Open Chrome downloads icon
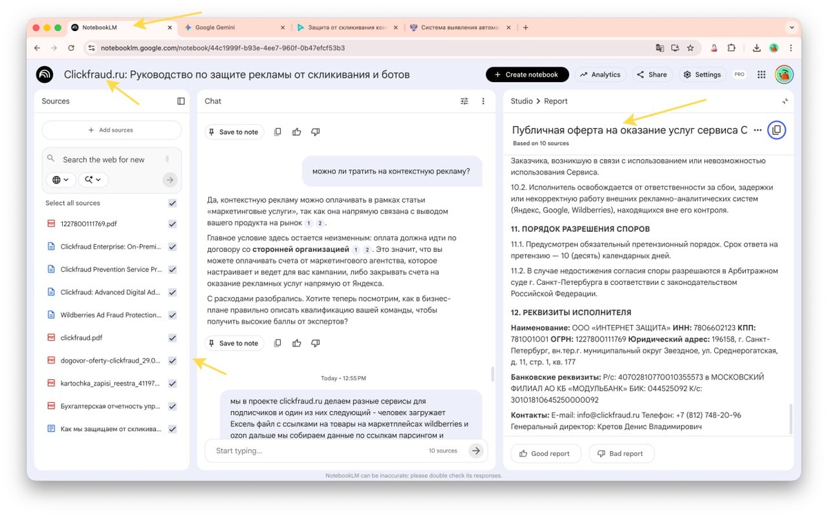This screenshot has width=828, height=516. 757,48
